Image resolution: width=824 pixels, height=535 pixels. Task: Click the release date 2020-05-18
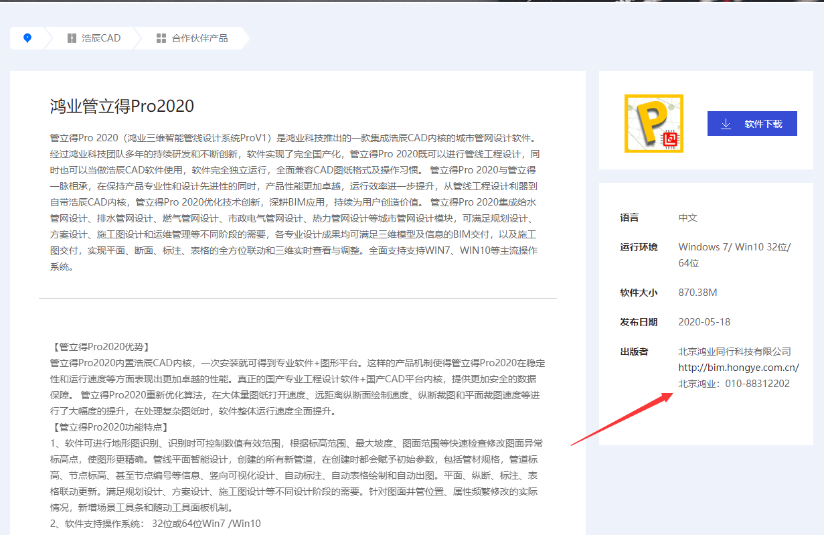[x=704, y=322]
